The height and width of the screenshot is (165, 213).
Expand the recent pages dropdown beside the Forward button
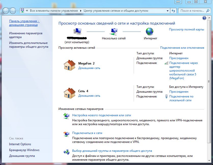18,11
